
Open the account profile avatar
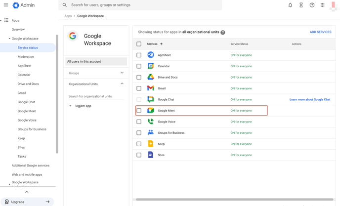click(x=333, y=5)
